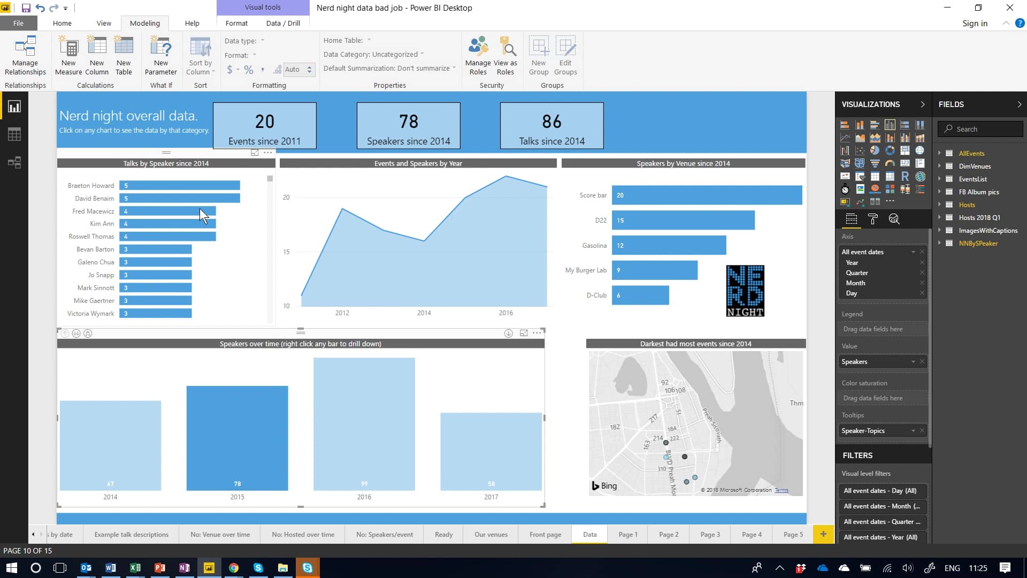This screenshot has width=1027, height=578.
Task: Open the Format pane with the paint roller icon
Action: click(873, 218)
